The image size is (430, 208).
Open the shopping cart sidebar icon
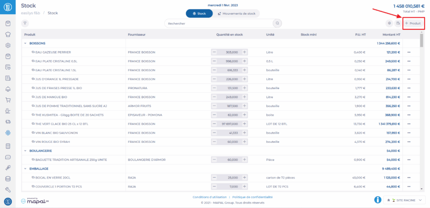8,100
